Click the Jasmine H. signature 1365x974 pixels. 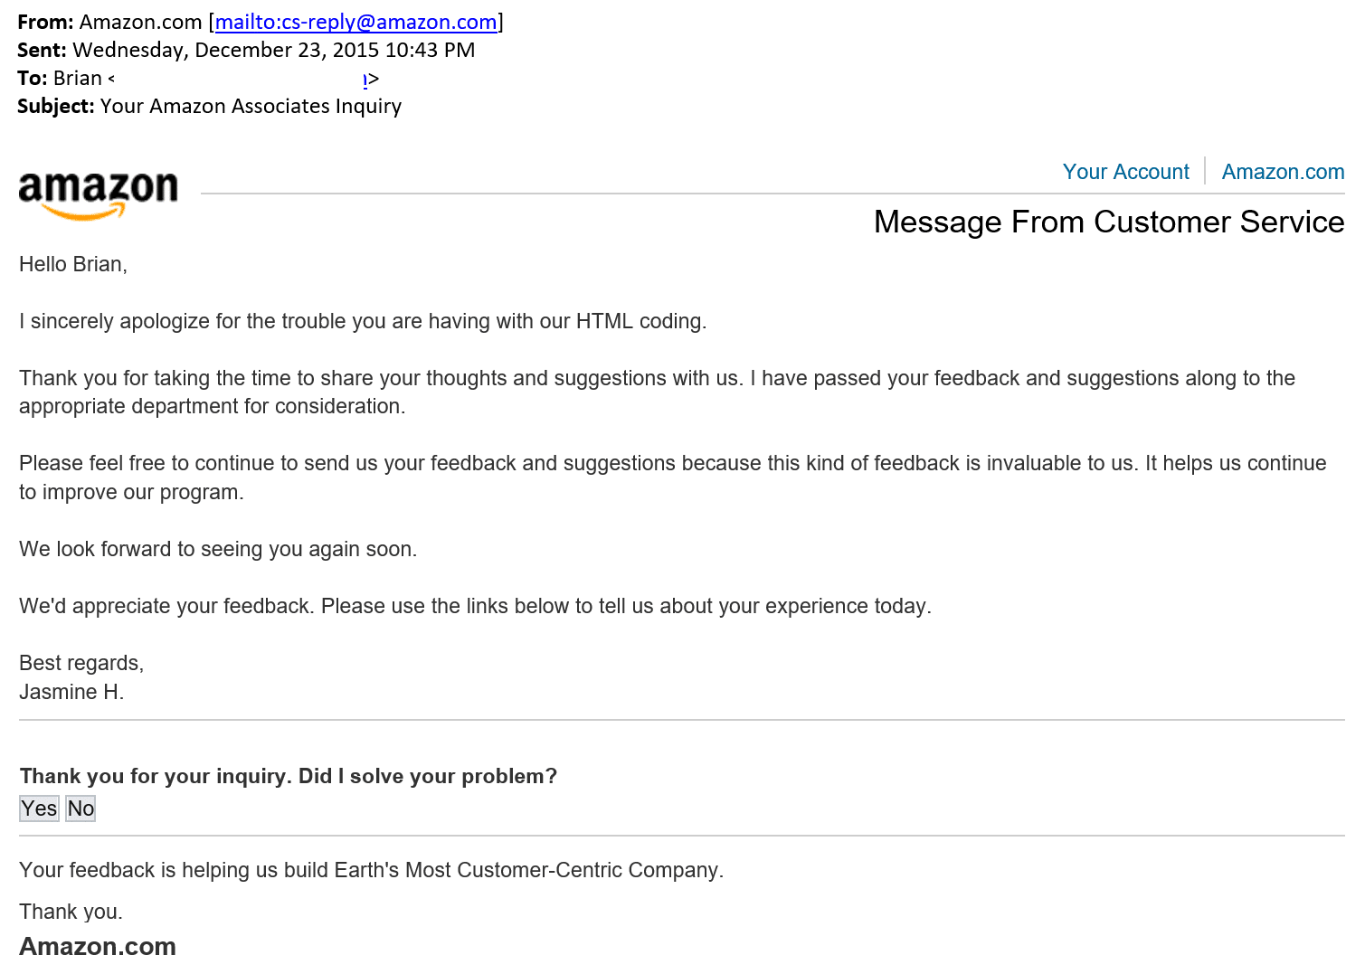pos(71,692)
